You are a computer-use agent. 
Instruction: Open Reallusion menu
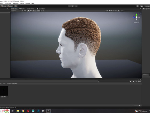16,3
